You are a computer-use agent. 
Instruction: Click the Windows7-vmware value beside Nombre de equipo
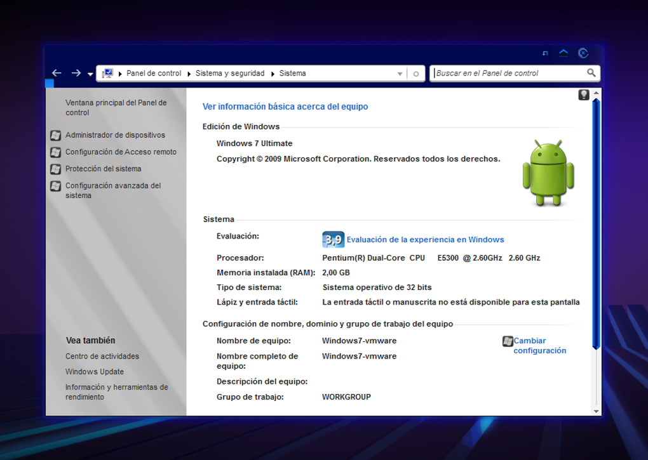[x=359, y=341]
